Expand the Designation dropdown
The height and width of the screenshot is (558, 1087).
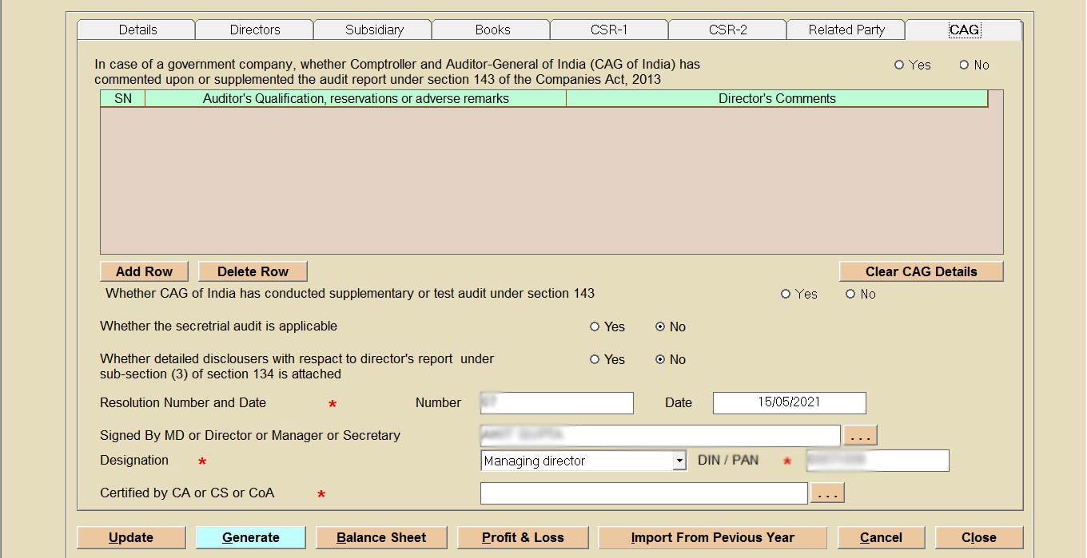pos(679,461)
